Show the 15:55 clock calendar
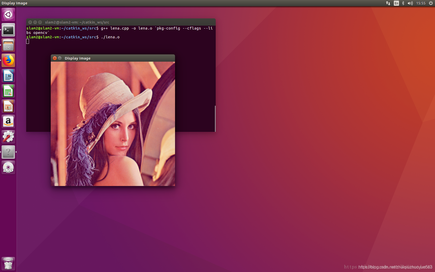 click(x=421, y=3)
